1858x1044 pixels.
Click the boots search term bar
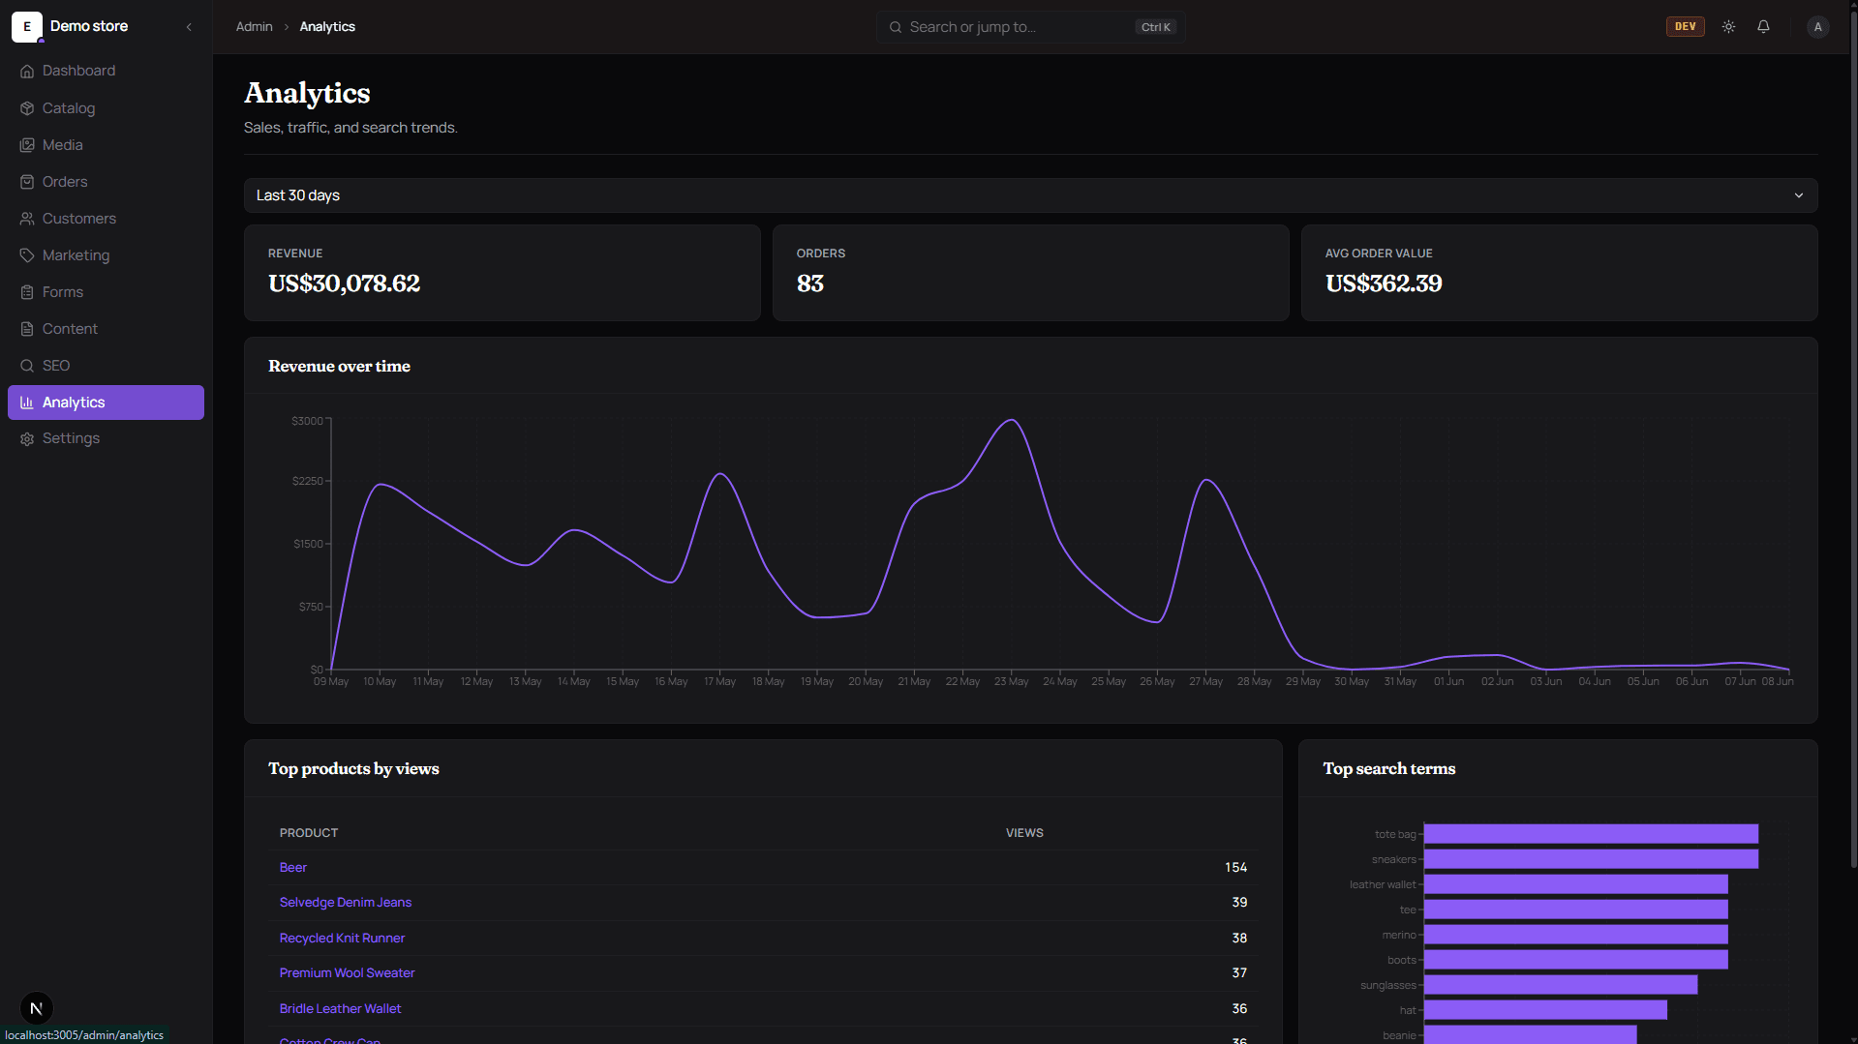[x=1575, y=960]
